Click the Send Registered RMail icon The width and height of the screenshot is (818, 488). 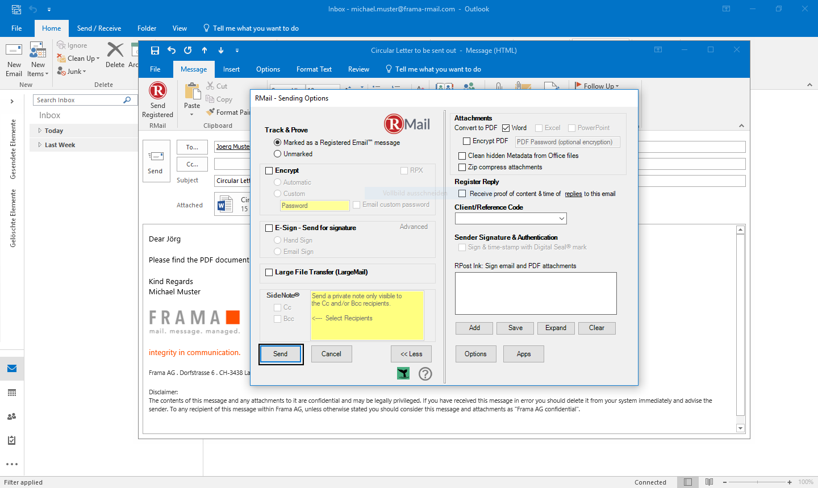[157, 91]
